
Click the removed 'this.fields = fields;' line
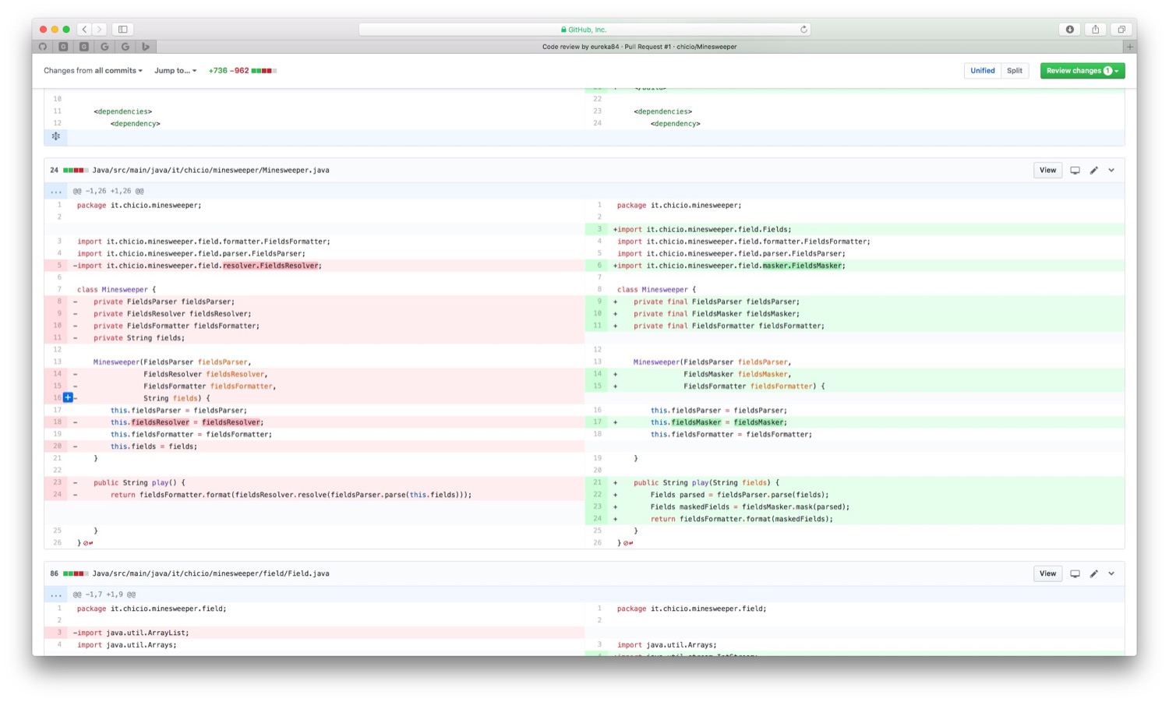pyautogui.click(x=314, y=446)
